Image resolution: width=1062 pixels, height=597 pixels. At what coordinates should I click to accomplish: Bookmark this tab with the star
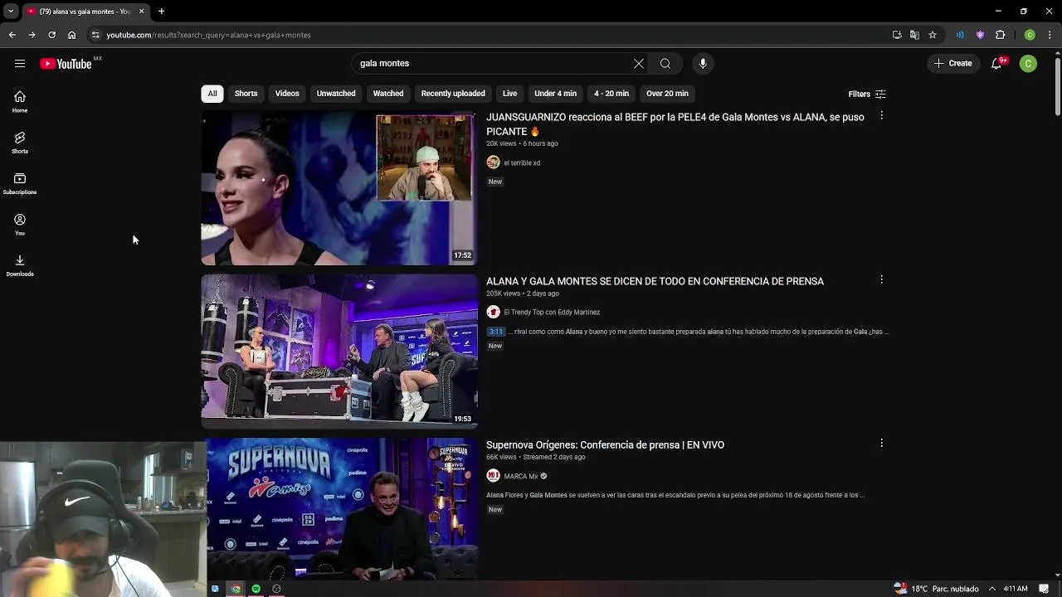933,35
